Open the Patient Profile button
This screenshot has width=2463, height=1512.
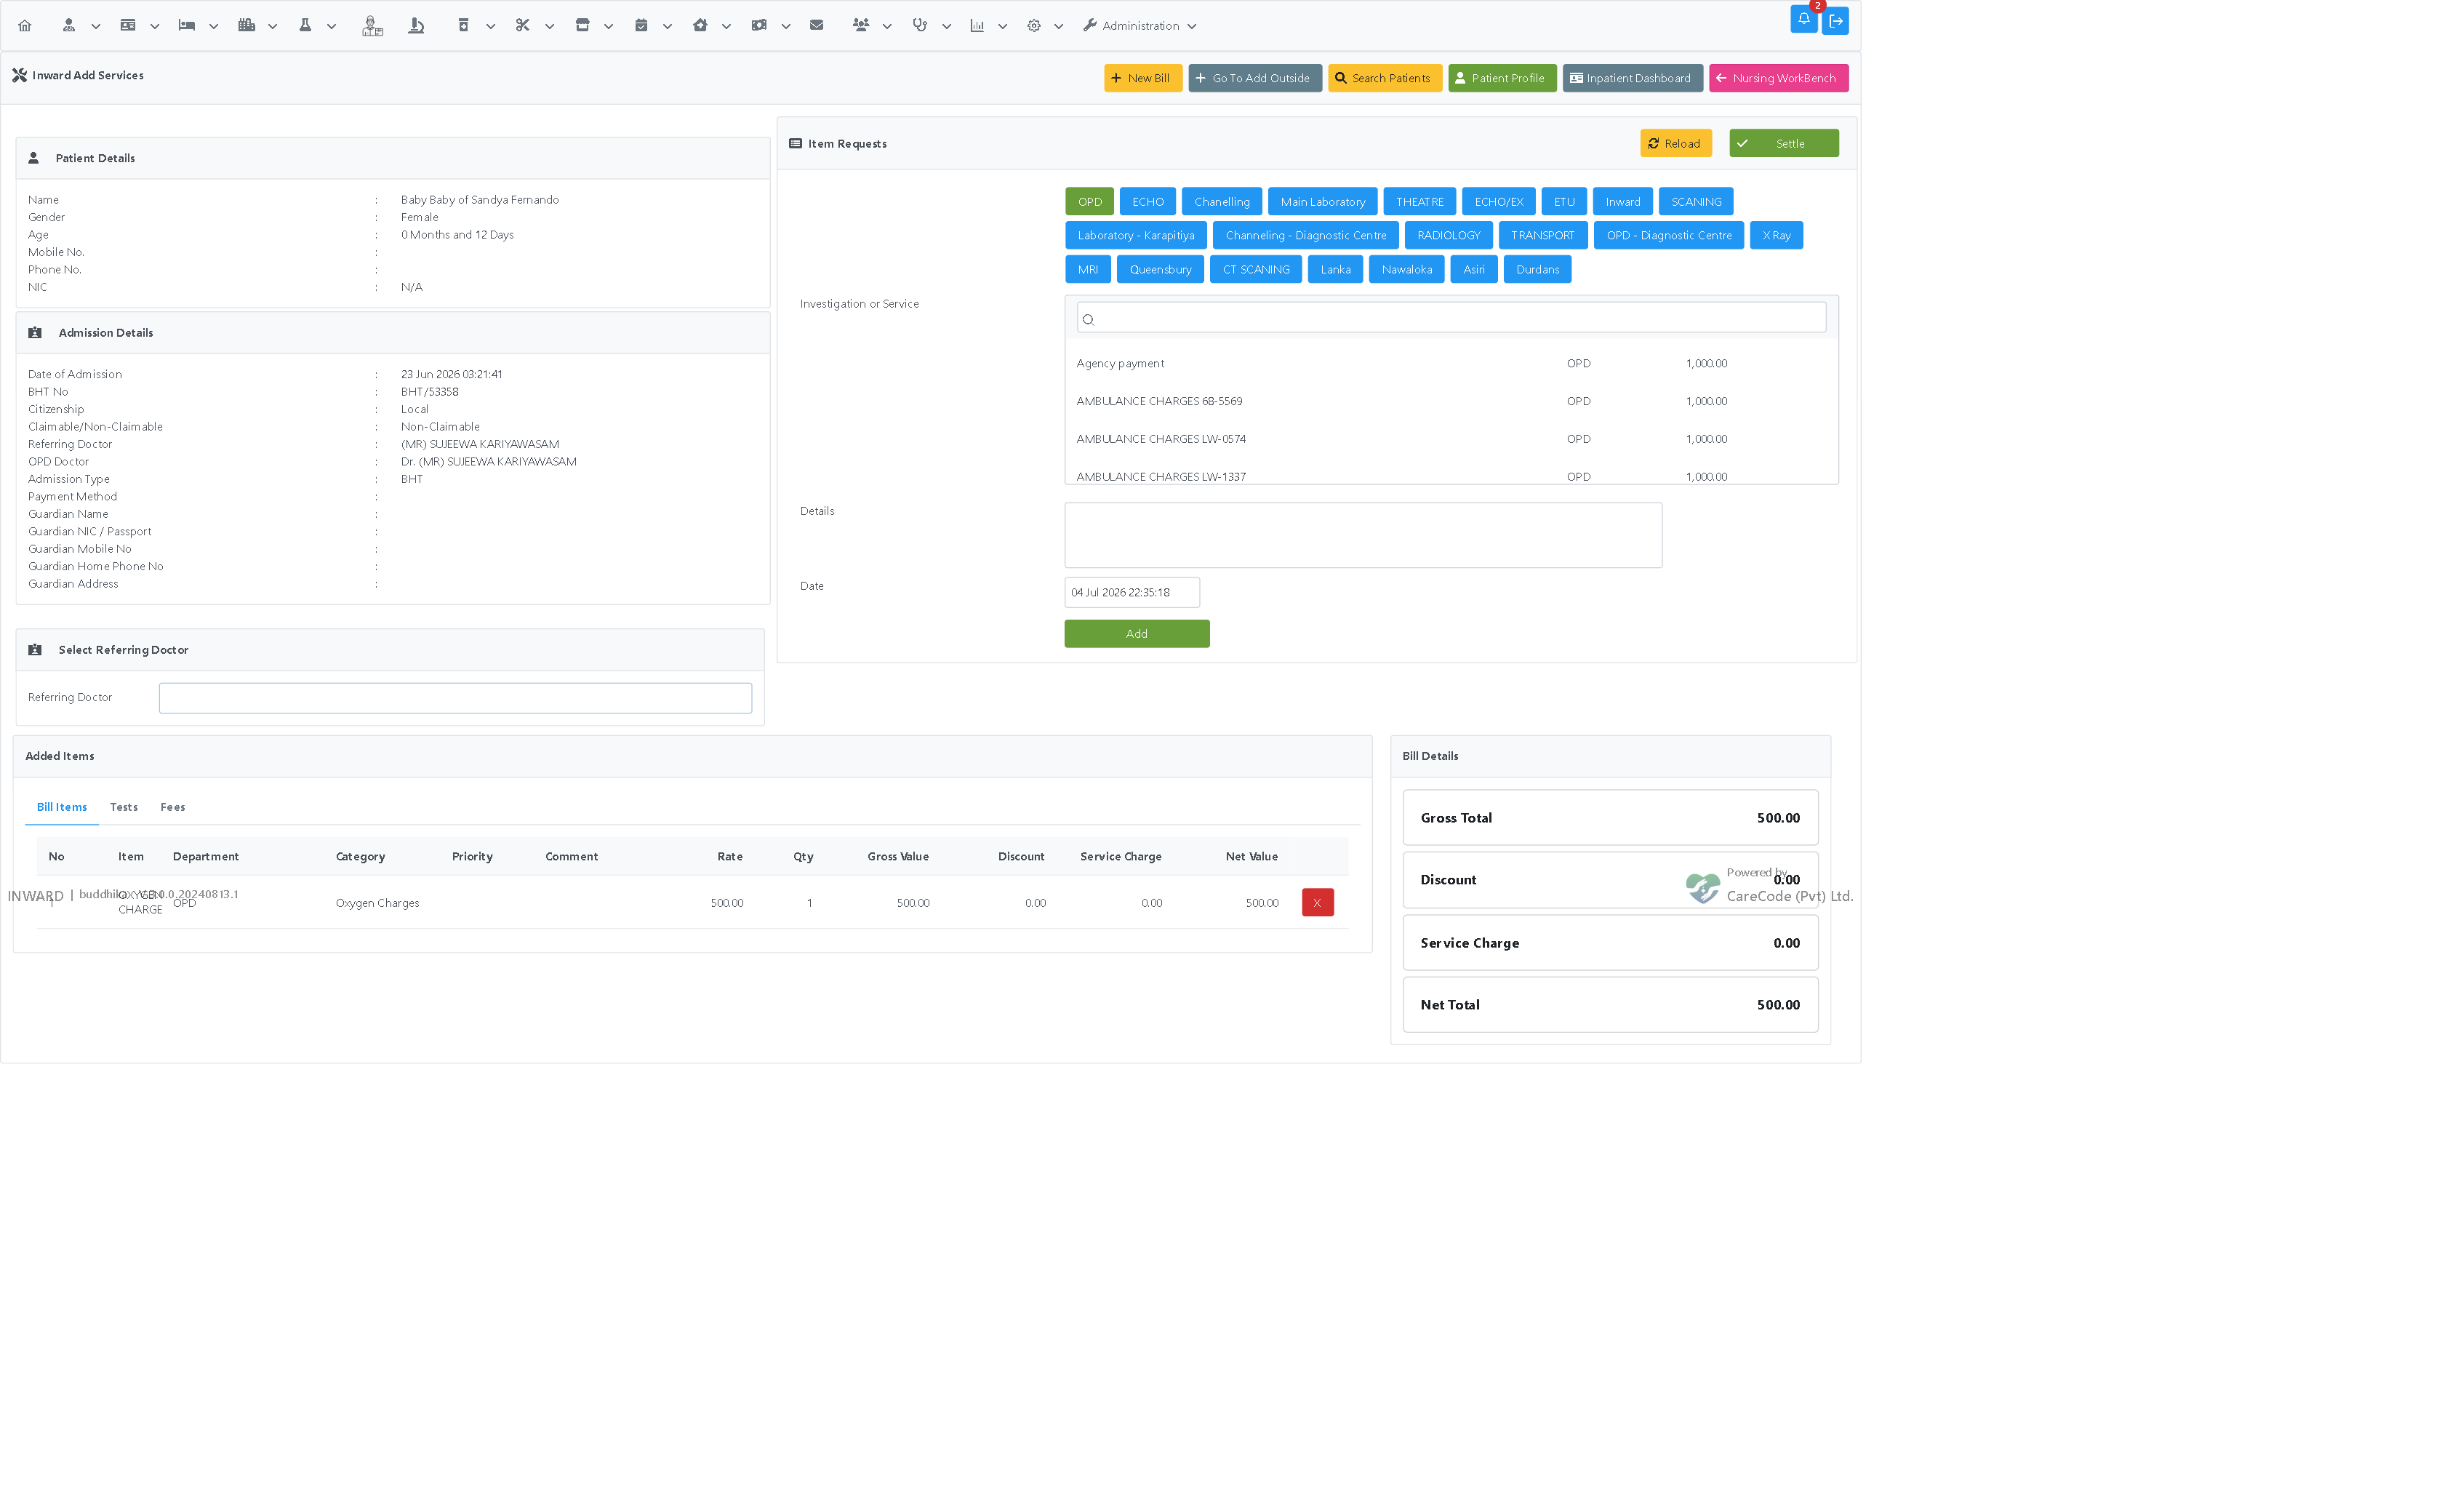tap(1502, 78)
